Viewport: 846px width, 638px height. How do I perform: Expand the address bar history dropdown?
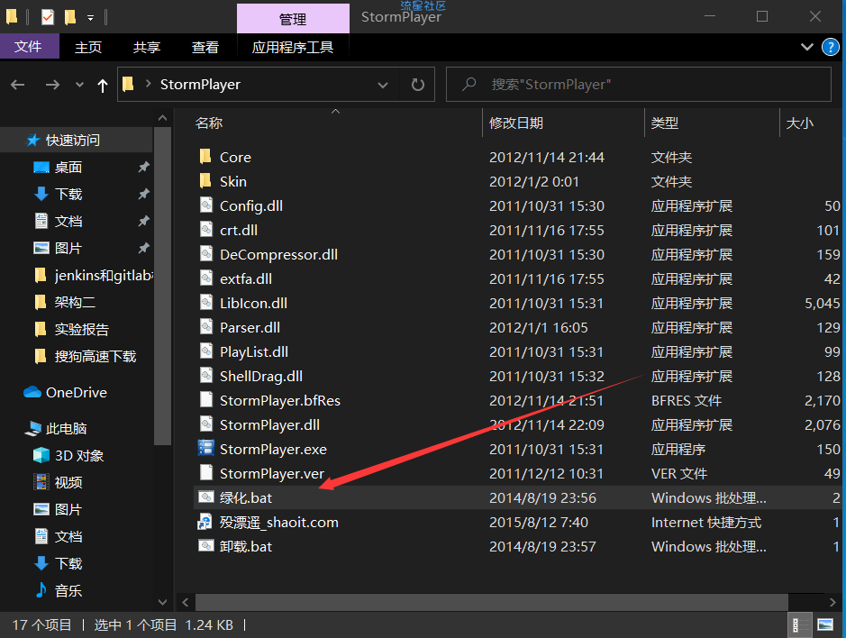point(383,85)
